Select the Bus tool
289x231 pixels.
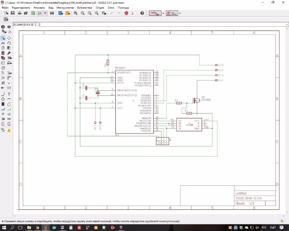click(3, 109)
